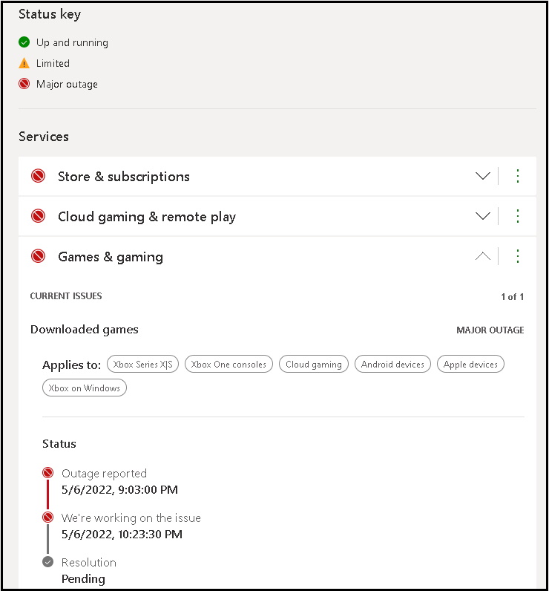The height and width of the screenshot is (591, 549).
Task: Click the Outage reported timeline icon
Action: pyautogui.click(x=47, y=473)
